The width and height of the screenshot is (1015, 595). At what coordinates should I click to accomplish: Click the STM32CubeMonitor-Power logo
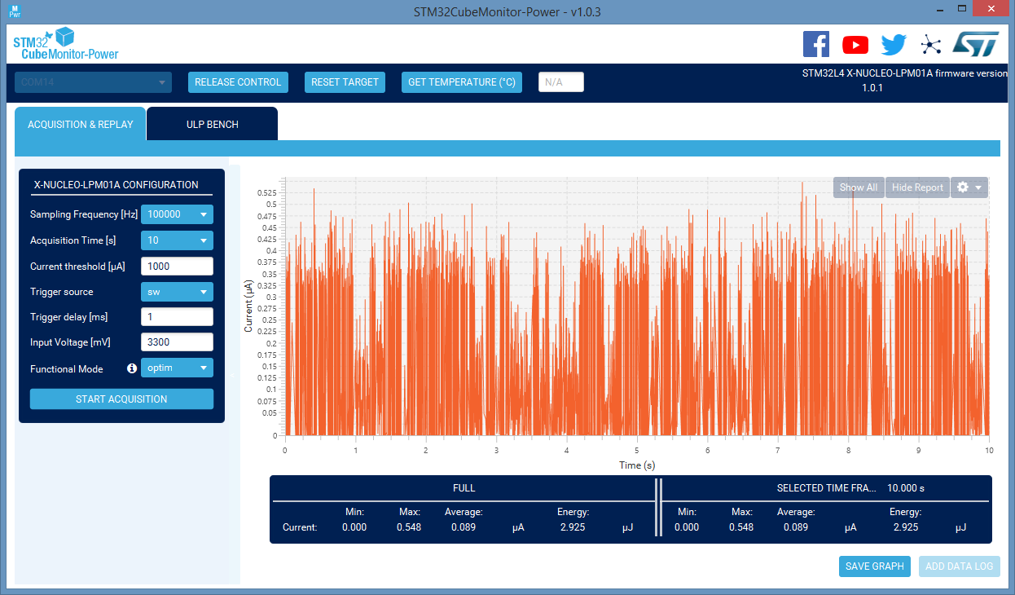pyautogui.click(x=65, y=45)
